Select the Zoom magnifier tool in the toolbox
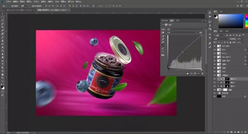 point(2,78)
